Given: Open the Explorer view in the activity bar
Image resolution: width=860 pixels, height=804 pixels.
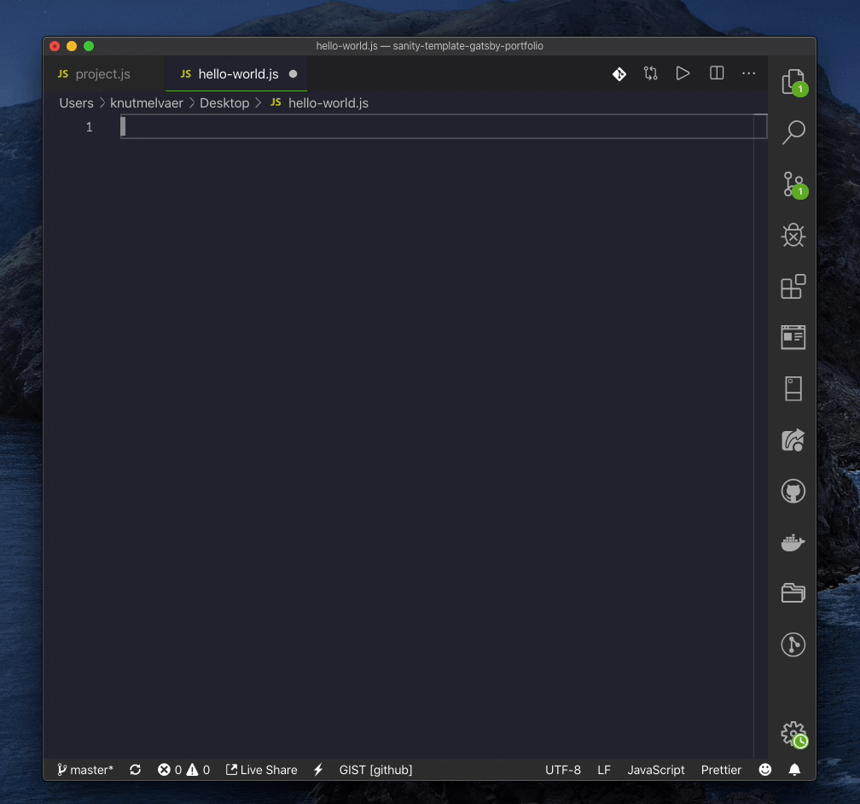Looking at the screenshot, I should [793, 81].
